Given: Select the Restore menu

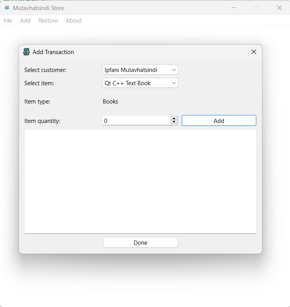Looking at the screenshot, I should click(x=48, y=21).
